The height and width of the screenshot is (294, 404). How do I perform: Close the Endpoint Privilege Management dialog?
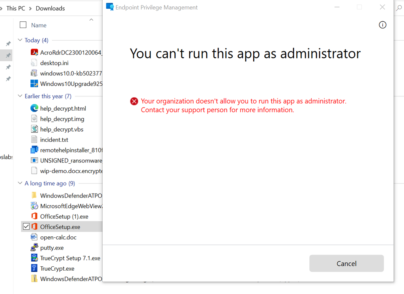(x=382, y=7)
